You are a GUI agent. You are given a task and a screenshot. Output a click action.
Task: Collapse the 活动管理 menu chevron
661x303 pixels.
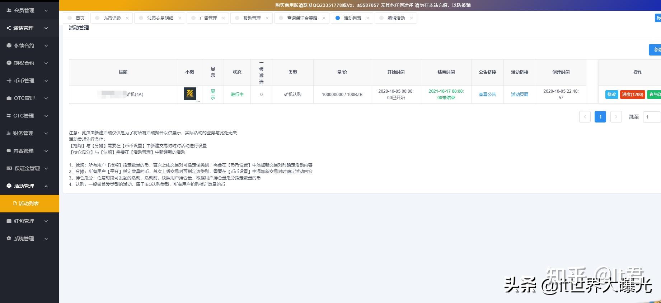[x=46, y=186]
